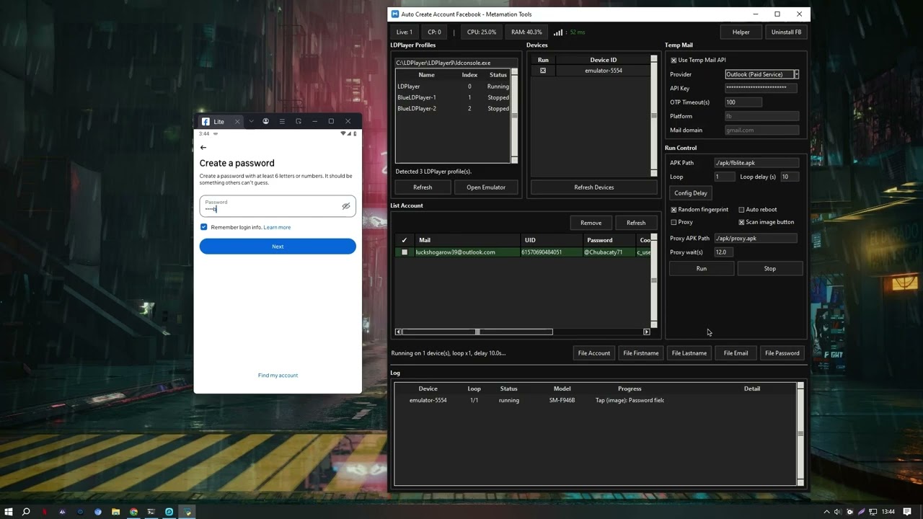The width and height of the screenshot is (923, 519).
Task: Click account list scroll-right arrow
Action: click(647, 332)
